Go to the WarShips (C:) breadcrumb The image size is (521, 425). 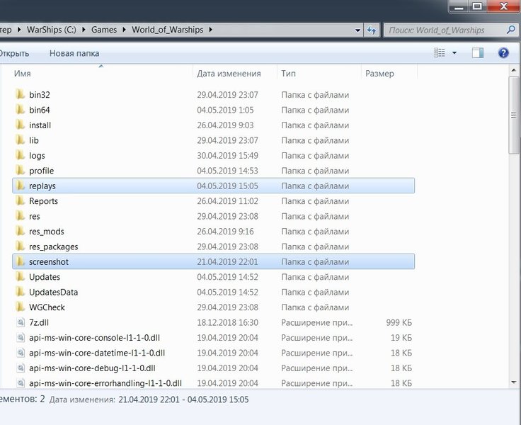pyautogui.click(x=52, y=30)
